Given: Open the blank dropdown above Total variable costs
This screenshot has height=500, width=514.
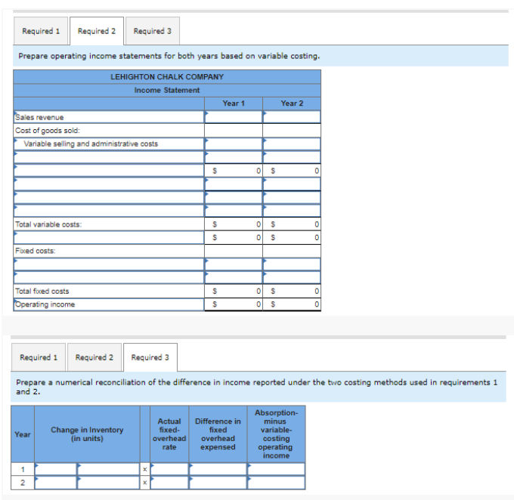Looking at the screenshot, I should click(109, 211).
